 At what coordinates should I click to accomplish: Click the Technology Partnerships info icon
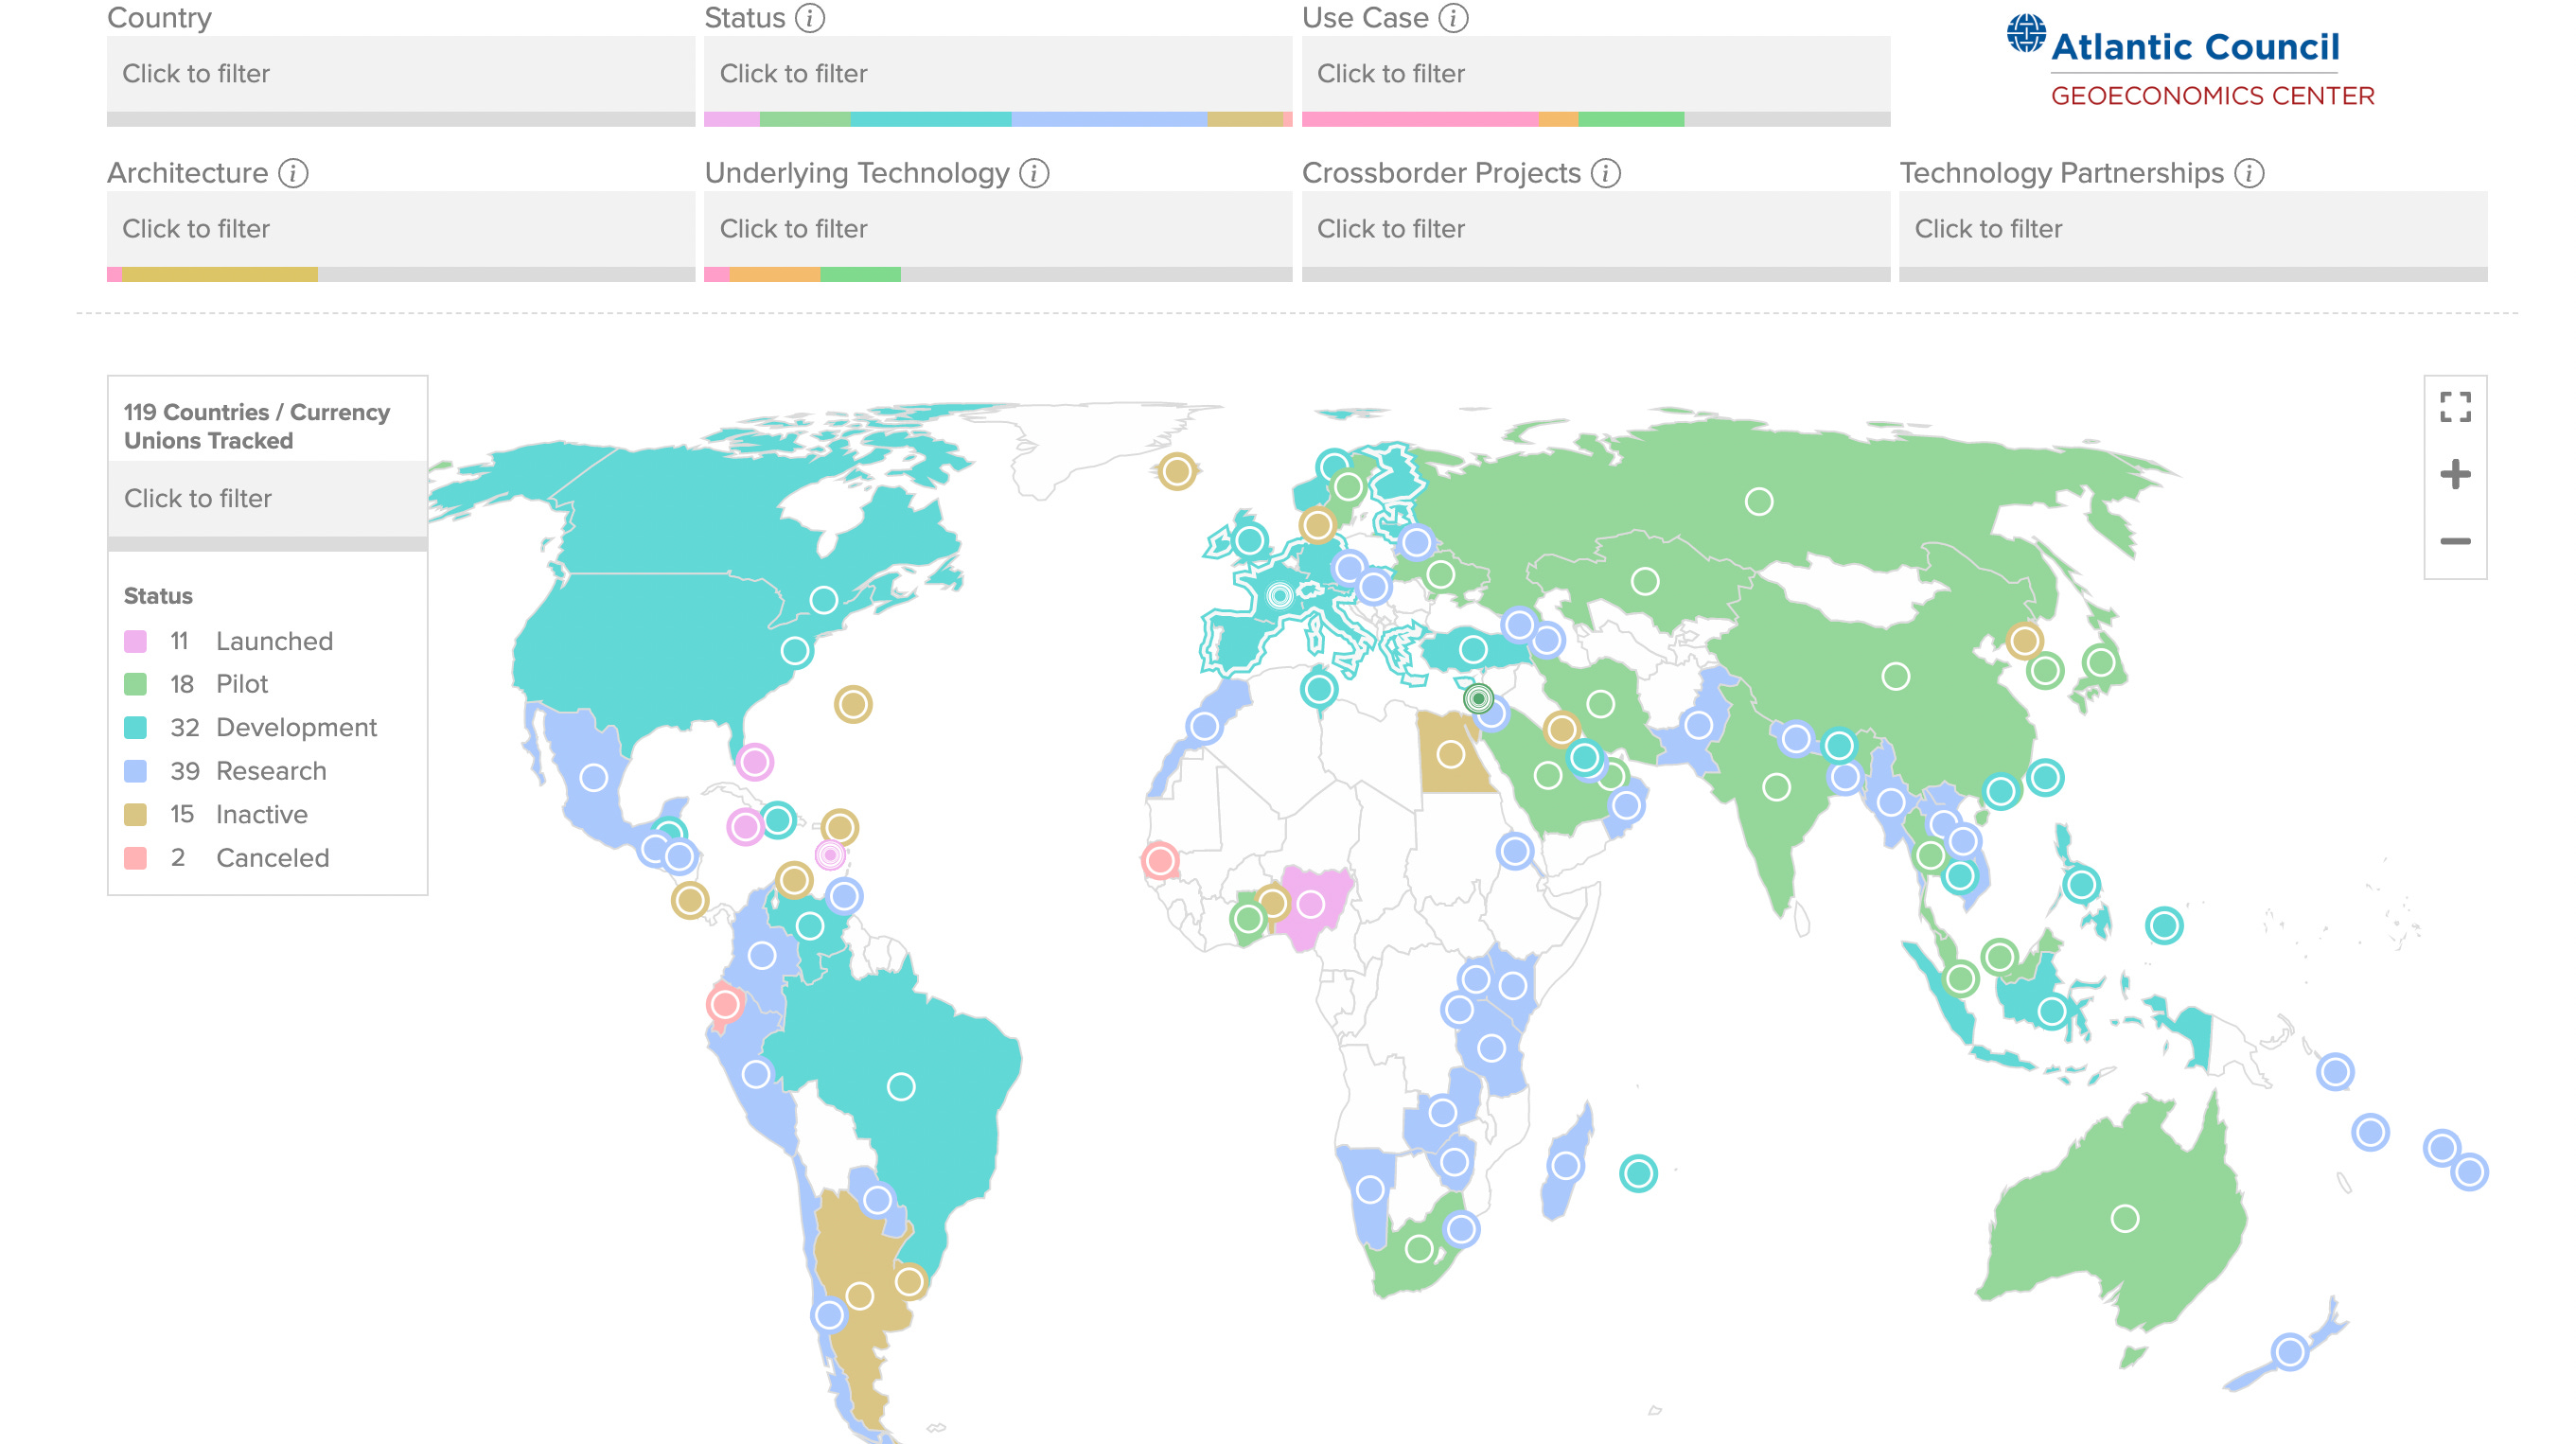[x=2249, y=173]
